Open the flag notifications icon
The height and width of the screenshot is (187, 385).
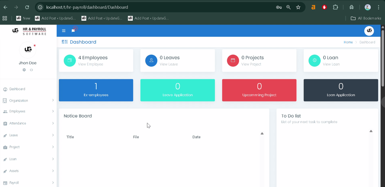pos(73,31)
